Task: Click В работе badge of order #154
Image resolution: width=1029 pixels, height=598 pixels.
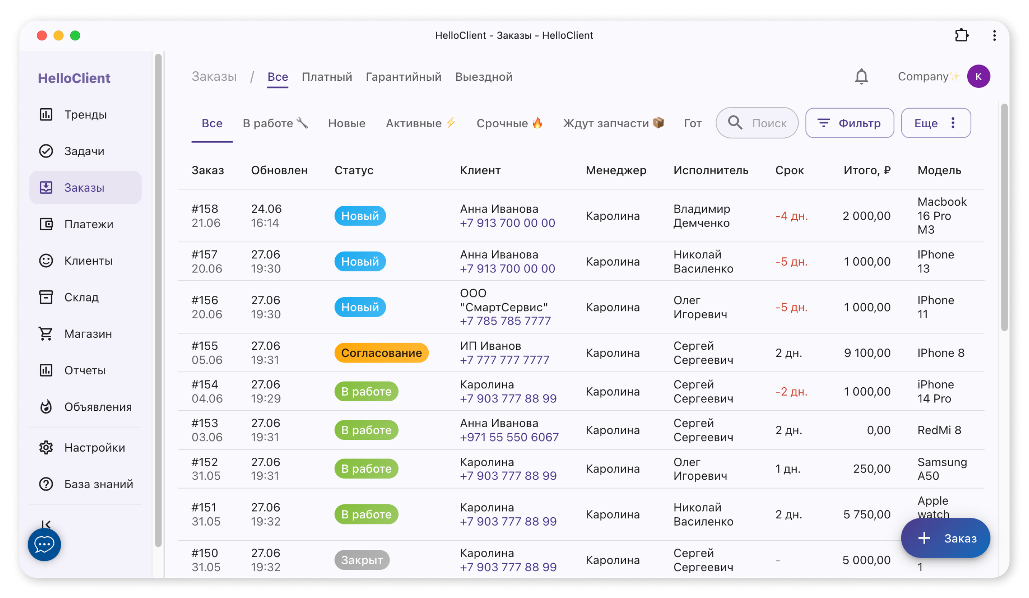Action: [366, 391]
